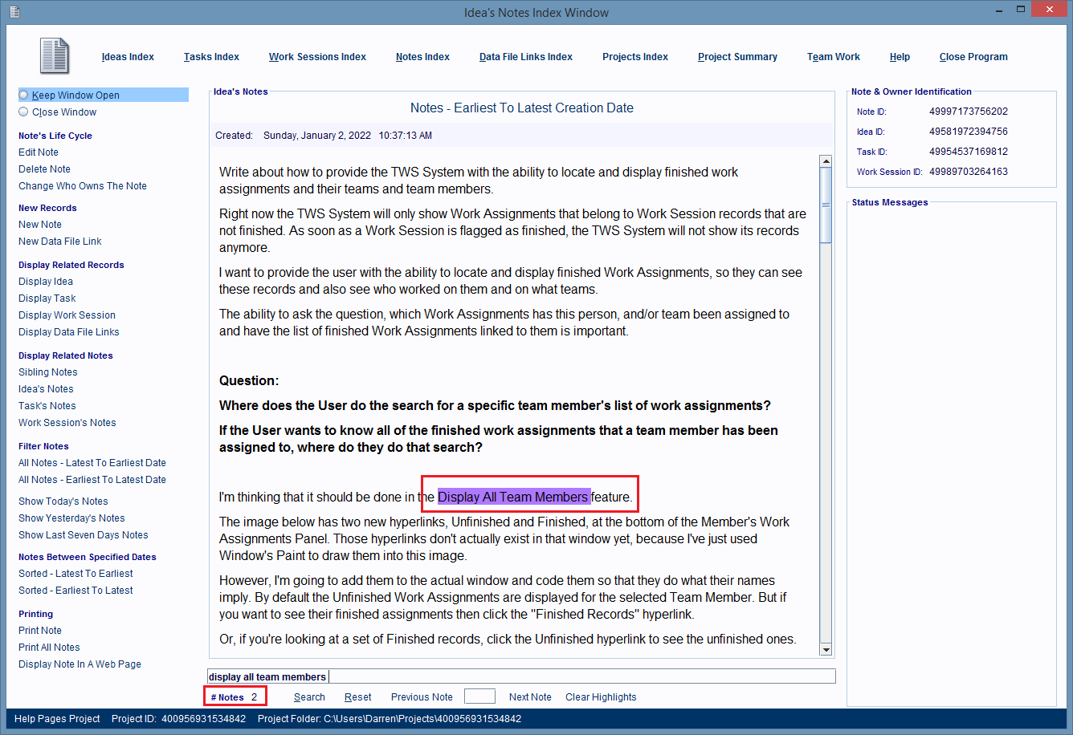Click the notes scrollbar down arrow
1073x735 pixels.
(x=826, y=649)
